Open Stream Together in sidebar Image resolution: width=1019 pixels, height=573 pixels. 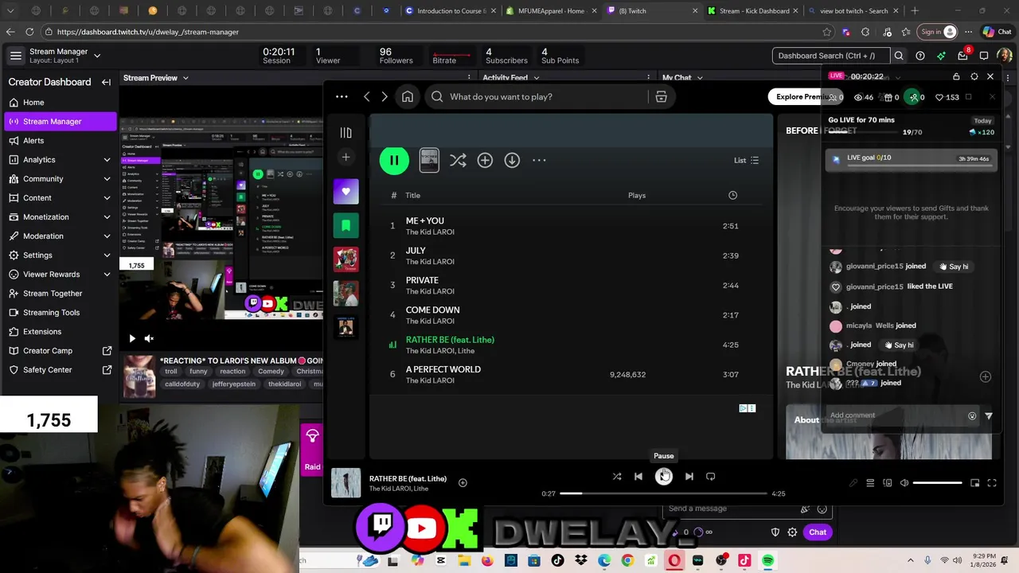click(x=60, y=294)
